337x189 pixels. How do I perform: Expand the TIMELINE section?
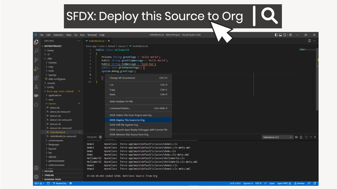tap(49, 175)
